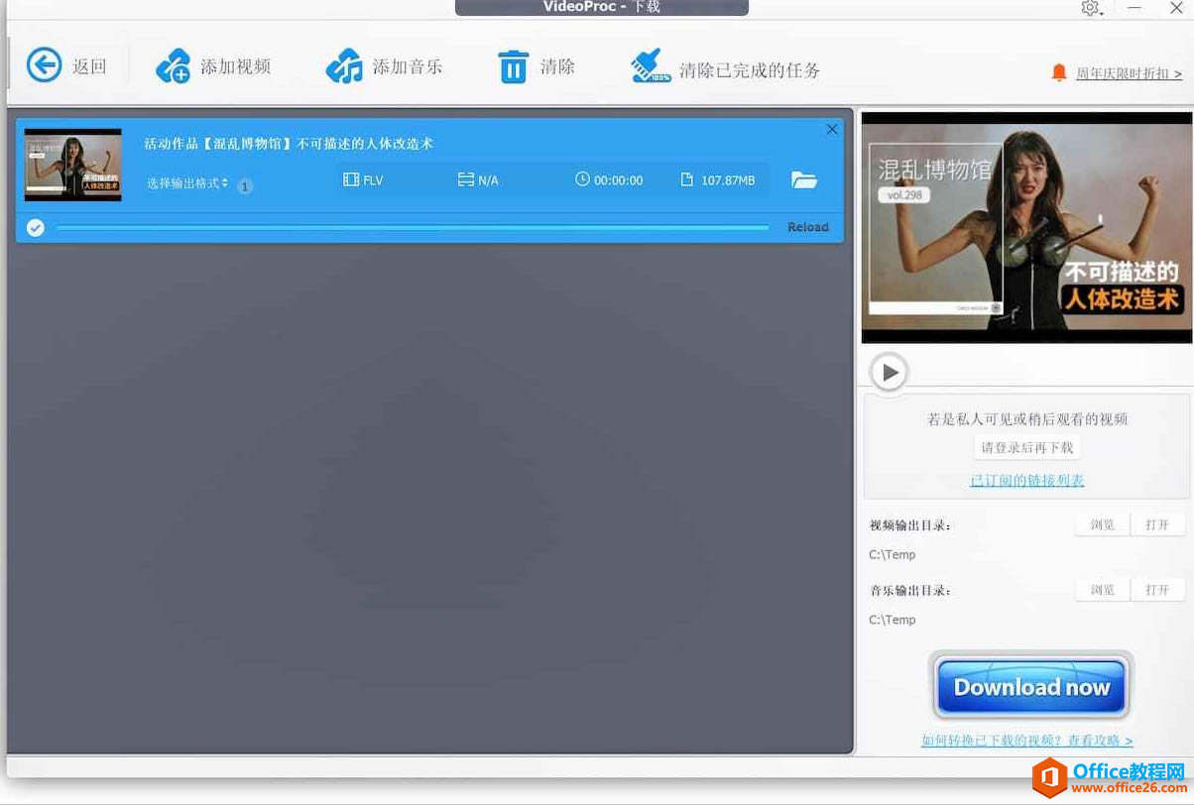Click the 107.87MB file size icon
The image size is (1194, 805).
coord(686,179)
